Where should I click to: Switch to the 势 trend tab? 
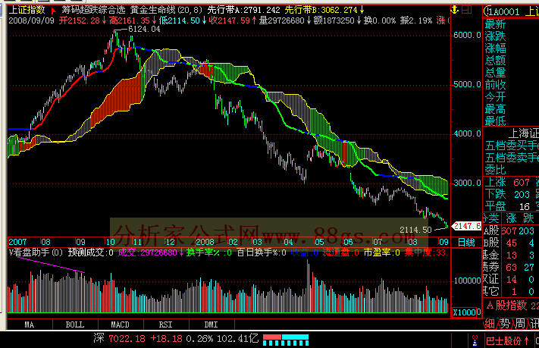[505, 324]
